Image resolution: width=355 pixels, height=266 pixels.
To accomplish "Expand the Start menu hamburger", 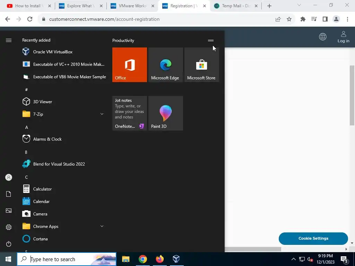I will tap(9, 40).
